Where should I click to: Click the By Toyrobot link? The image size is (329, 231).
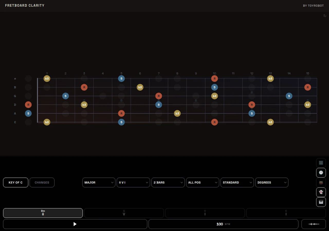[x=313, y=6]
